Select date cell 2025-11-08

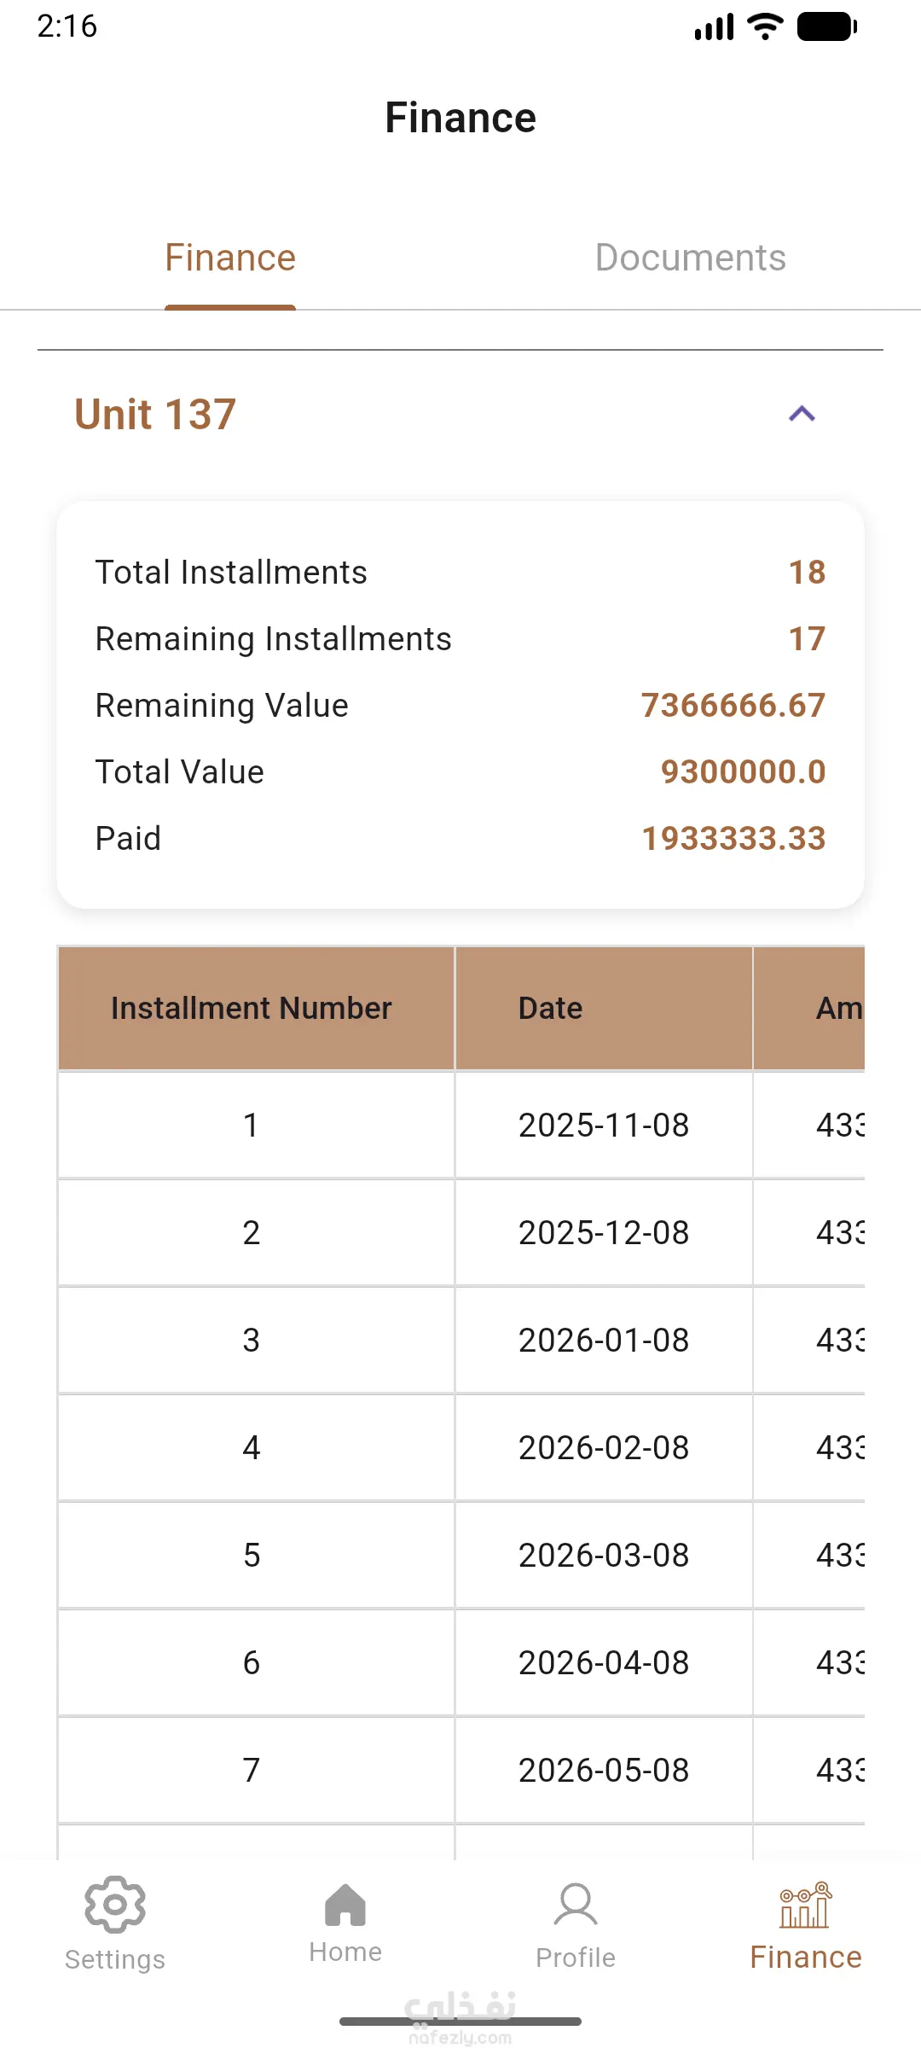(x=604, y=1125)
